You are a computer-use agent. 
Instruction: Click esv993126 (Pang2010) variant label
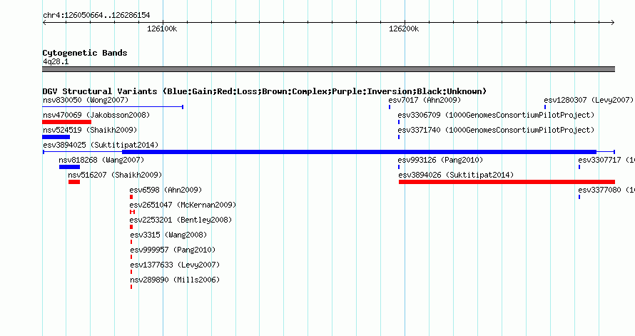tap(440, 160)
